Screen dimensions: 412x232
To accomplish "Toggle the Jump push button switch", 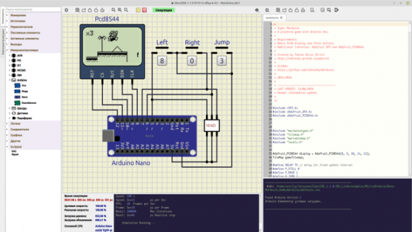I will 221,61.
